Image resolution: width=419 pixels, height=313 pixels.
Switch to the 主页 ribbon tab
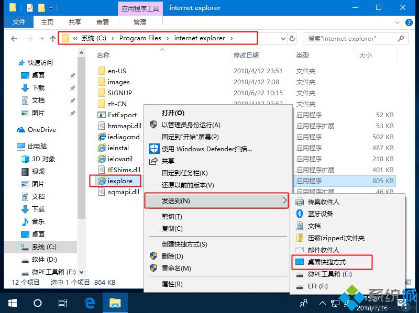coord(47,22)
